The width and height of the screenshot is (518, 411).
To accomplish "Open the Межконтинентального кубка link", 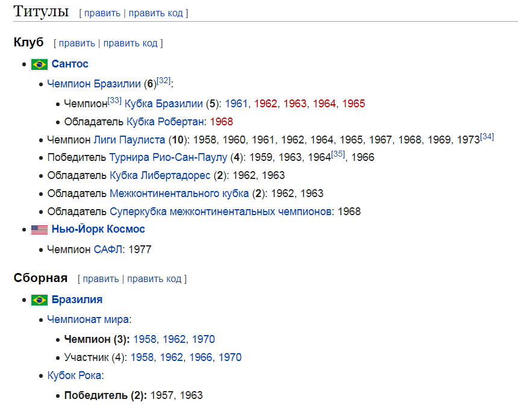I will point(179,193).
